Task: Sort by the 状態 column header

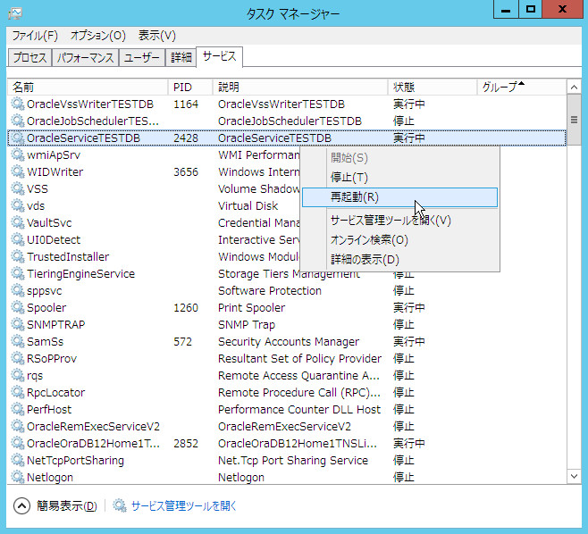Action: (x=433, y=87)
